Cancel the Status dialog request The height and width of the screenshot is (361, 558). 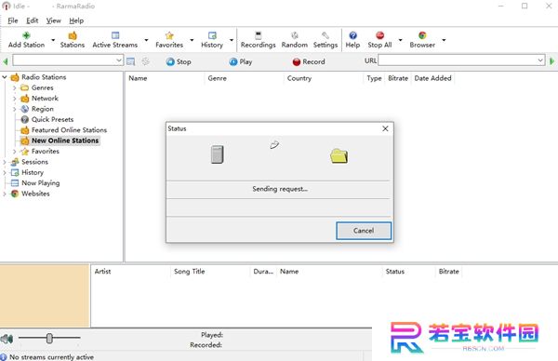pos(364,231)
